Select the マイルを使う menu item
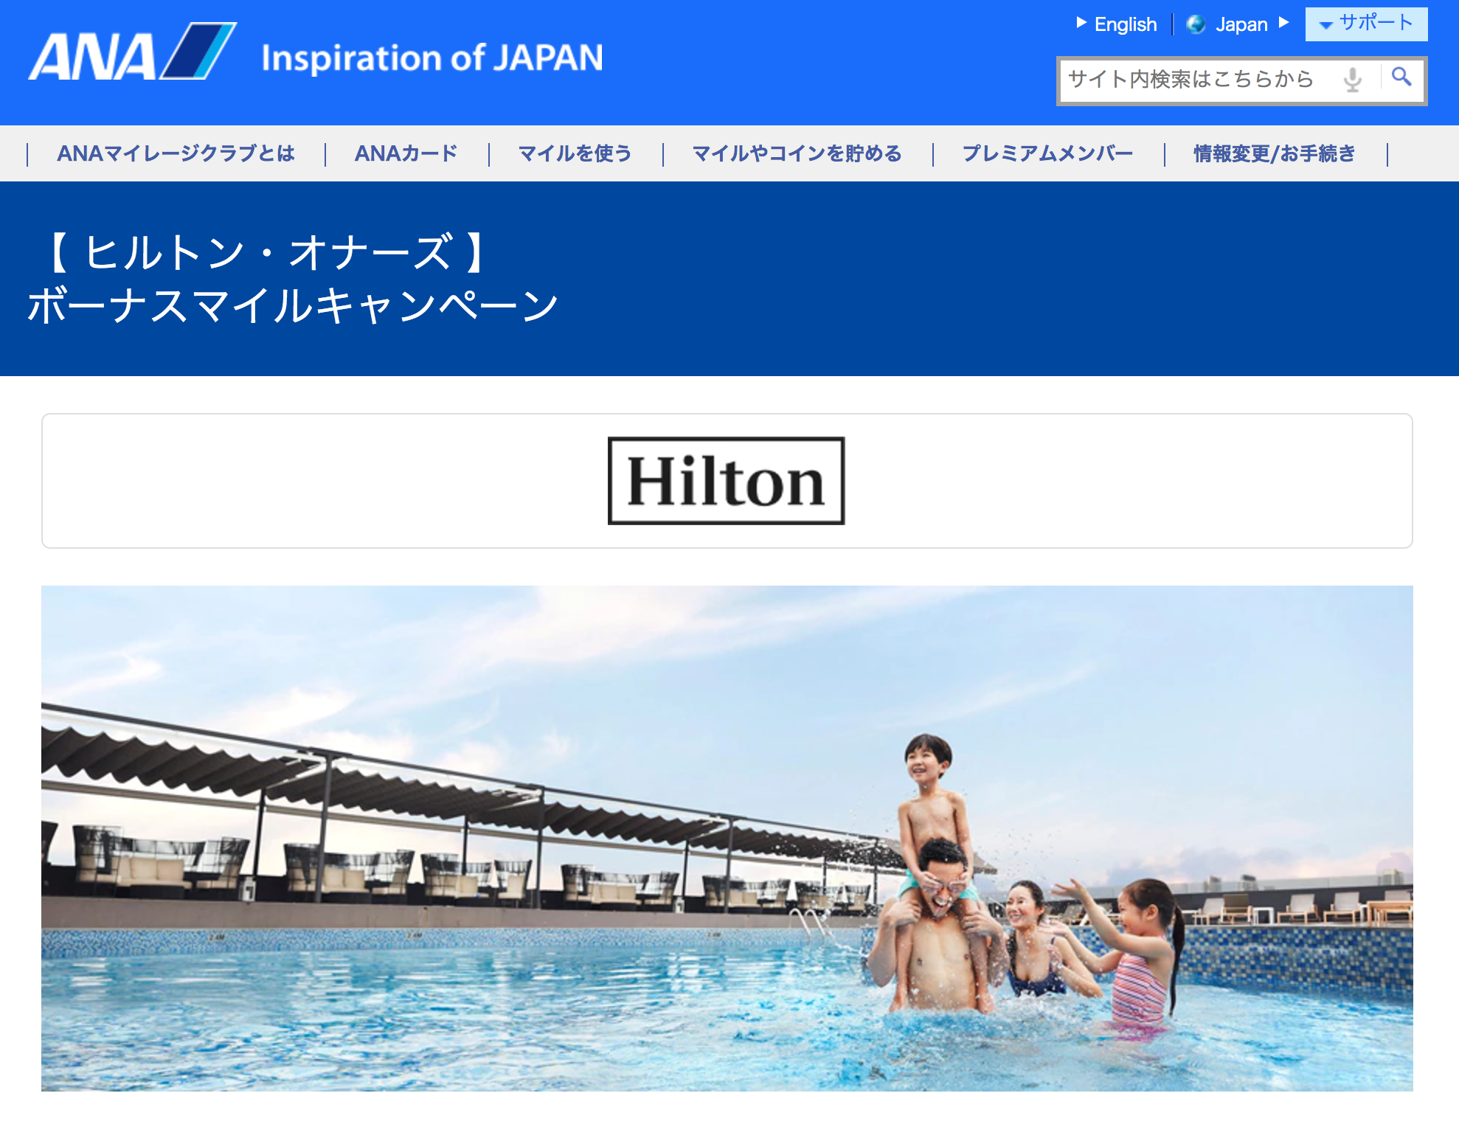Image resolution: width=1459 pixels, height=1124 pixels. point(575,153)
